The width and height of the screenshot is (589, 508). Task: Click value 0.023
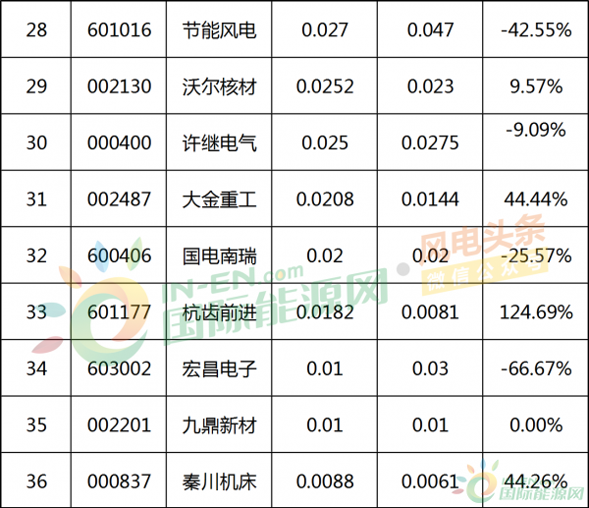[x=430, y=86]
